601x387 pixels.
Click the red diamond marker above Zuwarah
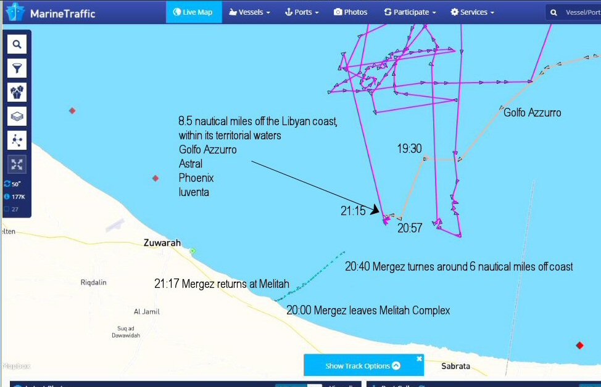coord(155,178)
